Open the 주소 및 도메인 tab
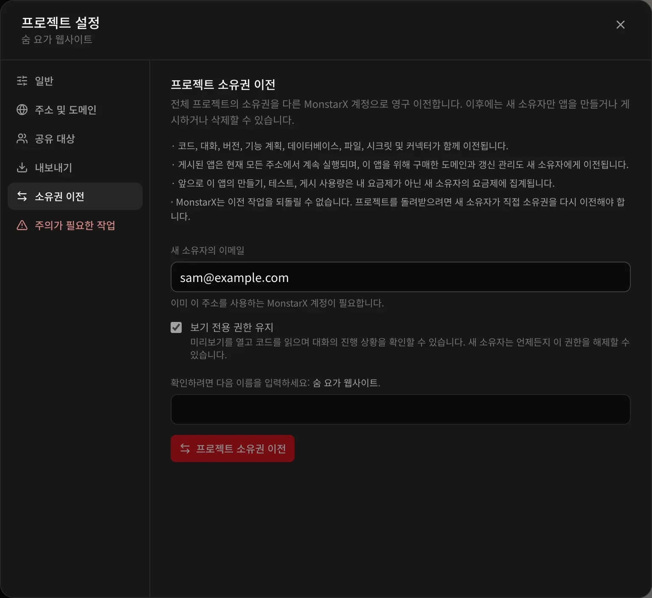Viewport: 652px width, 598px height. (75, 110)
